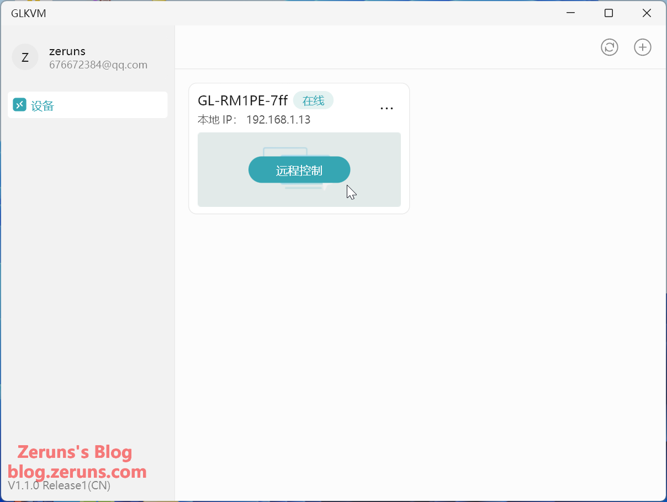This screenshot has width=667, height=502.
Task: Click the GL-RM1PE-7ff device name
Action: [x=242, y=100]
